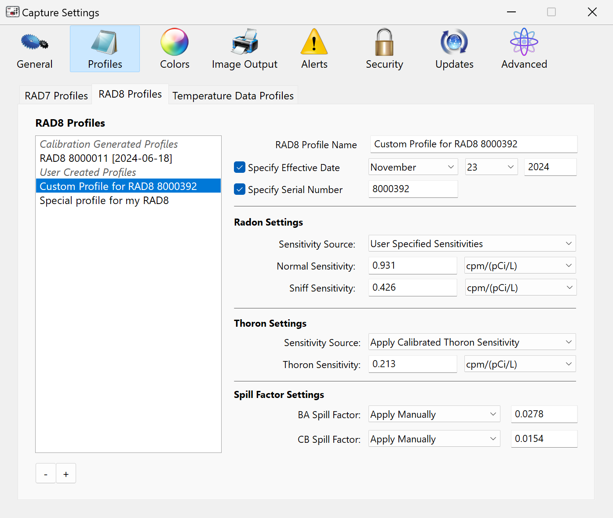
Task: Expand BA Spill Factor Apply Manually dropdown
Action: click(434, 414)
